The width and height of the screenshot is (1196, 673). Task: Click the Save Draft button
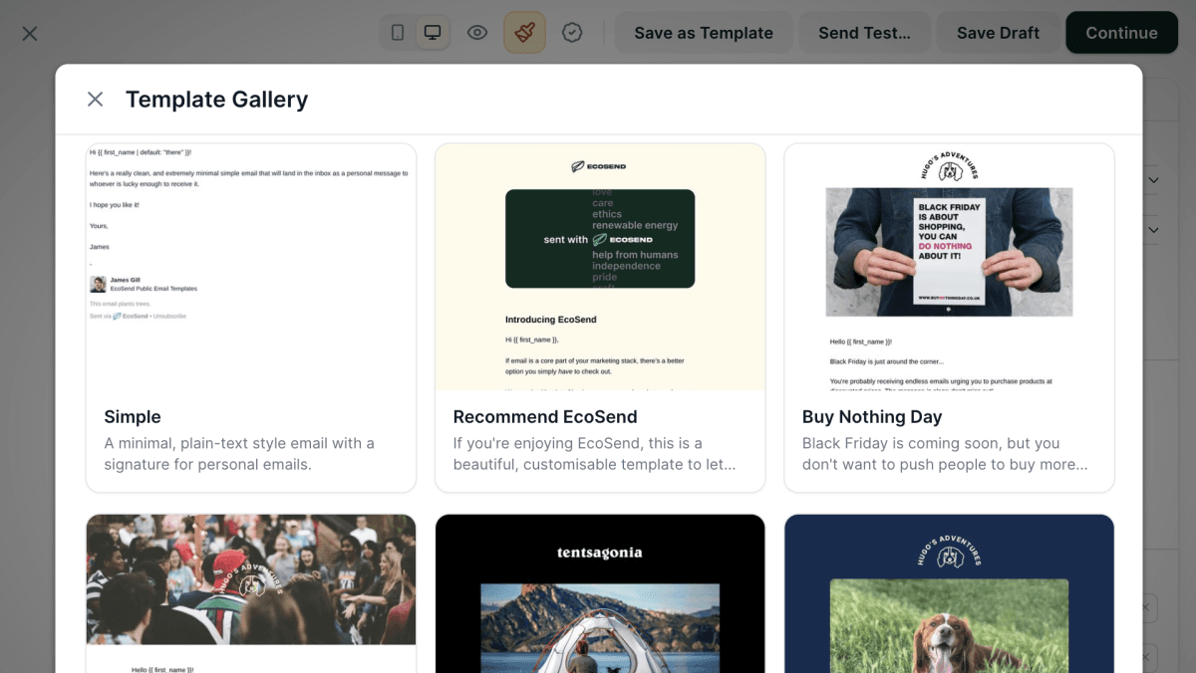pos(999,33)
